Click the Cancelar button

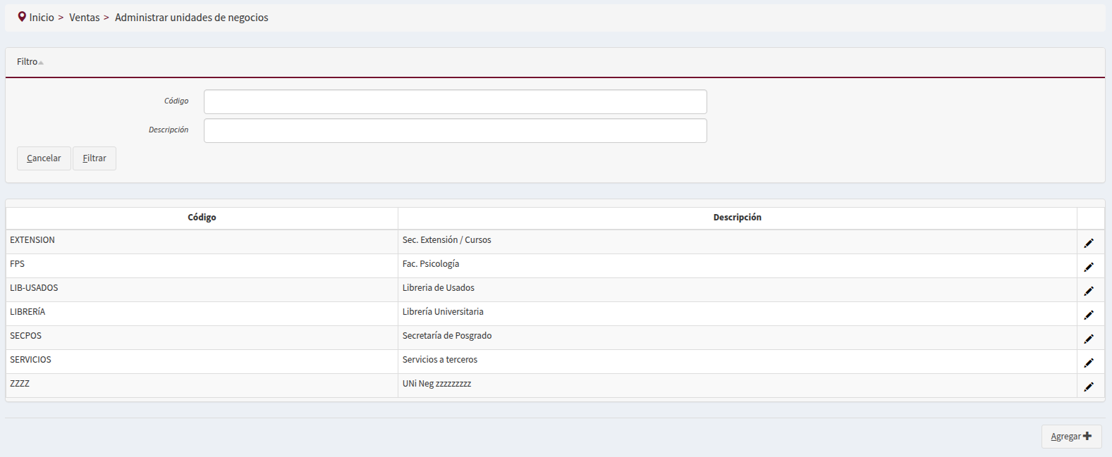click(44, 158)
